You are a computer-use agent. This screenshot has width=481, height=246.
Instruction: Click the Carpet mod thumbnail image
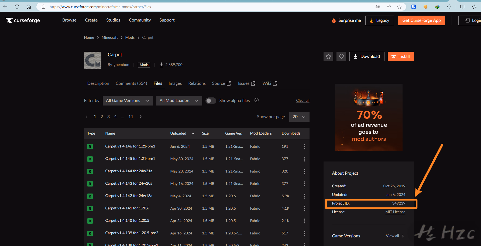tap(93, 60)
